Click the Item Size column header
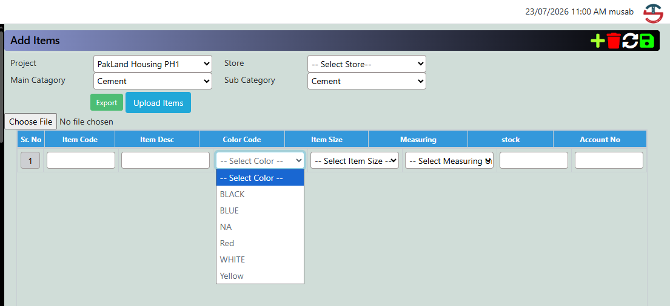The width and height of the screenshot is (670, 306). pyautogui.click(x=326, y=139)
